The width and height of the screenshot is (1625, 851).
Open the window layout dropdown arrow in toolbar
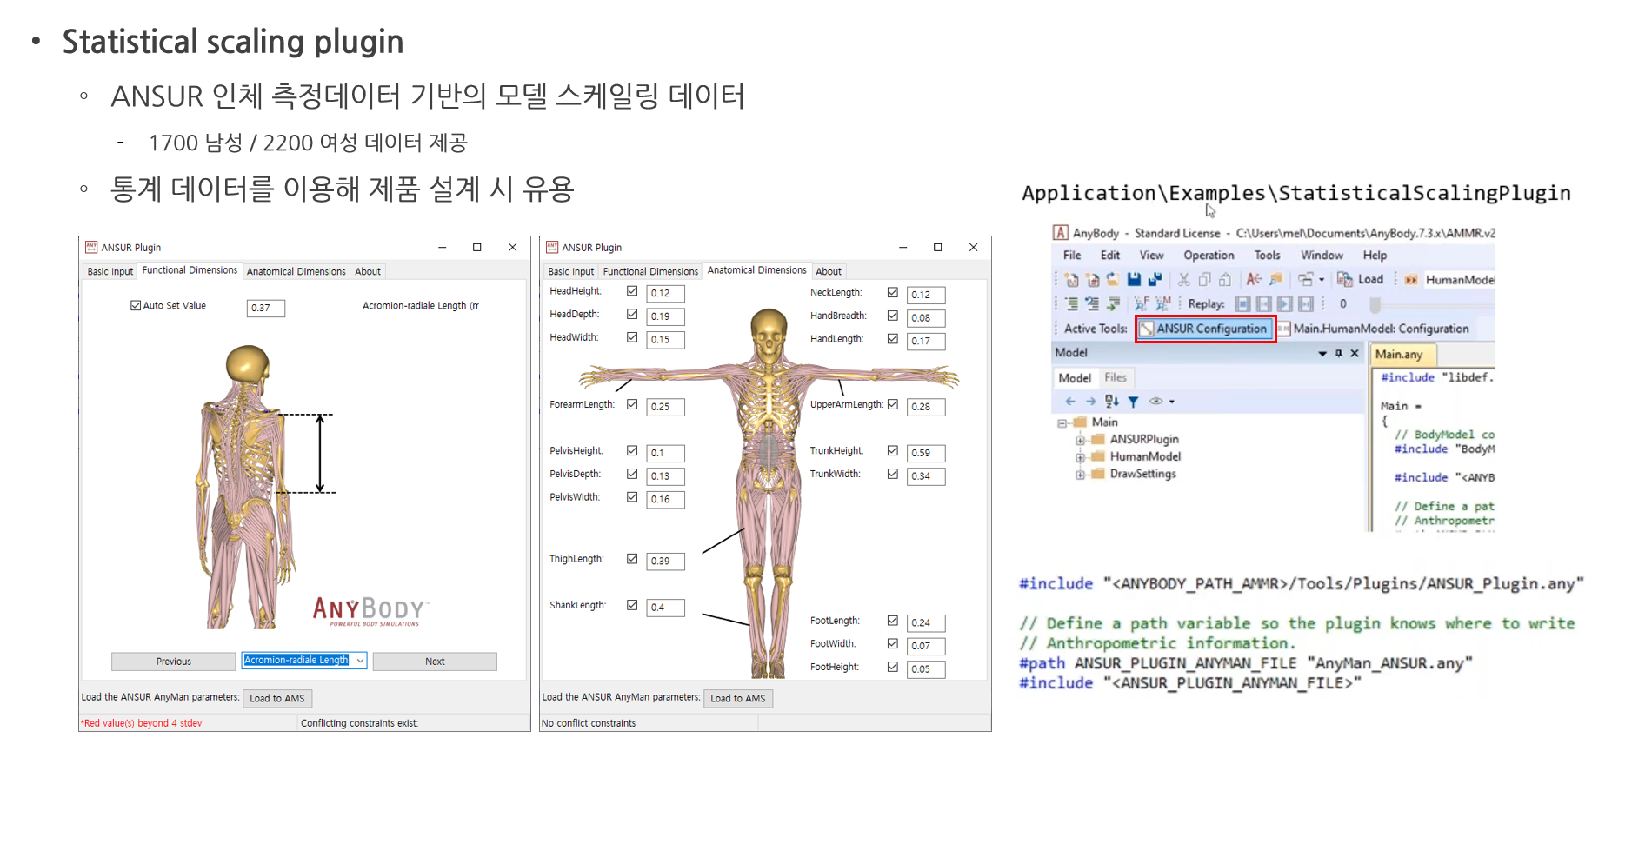click(1322, 280)
